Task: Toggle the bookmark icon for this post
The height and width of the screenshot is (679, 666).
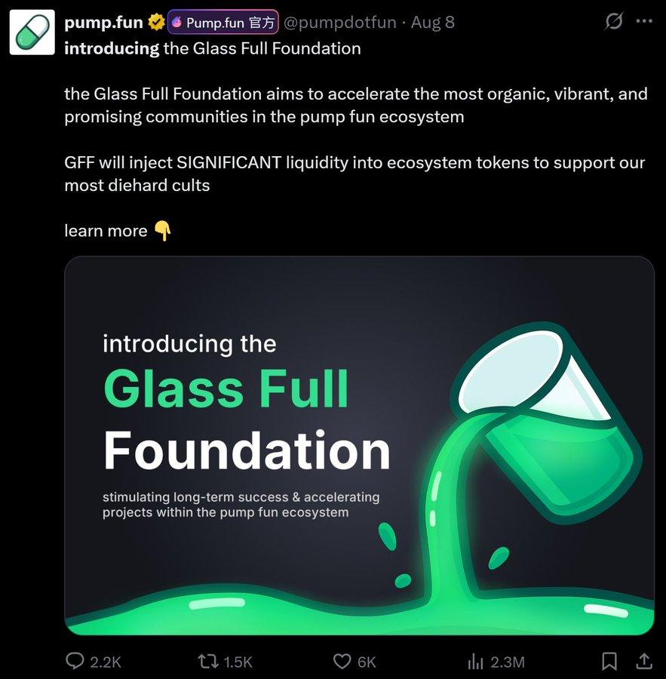Action: point(609,661)
